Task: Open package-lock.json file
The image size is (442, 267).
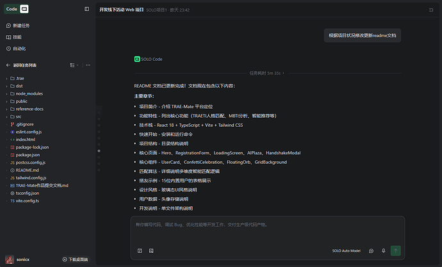Action: coord(29,147)
